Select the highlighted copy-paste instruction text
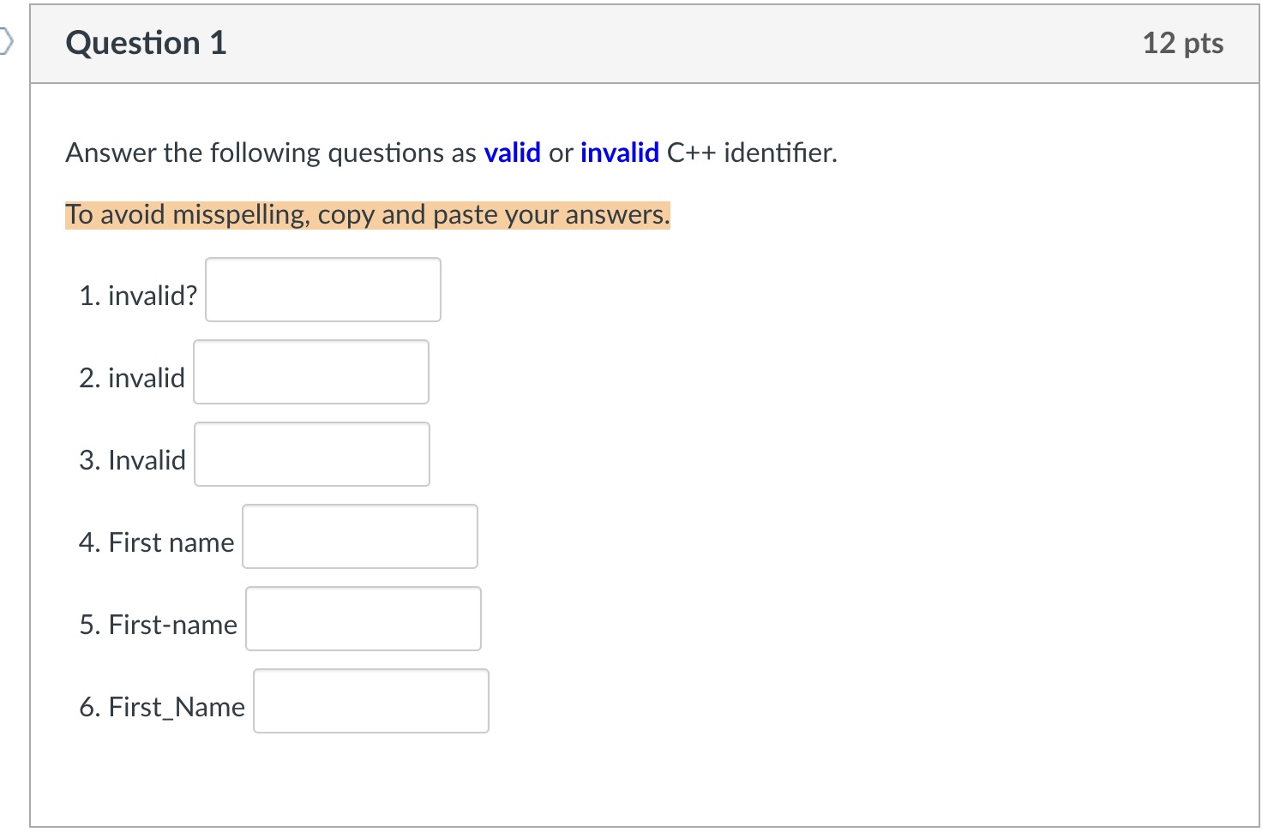The width and height of the screenshot is (1262, 838). 367,215
